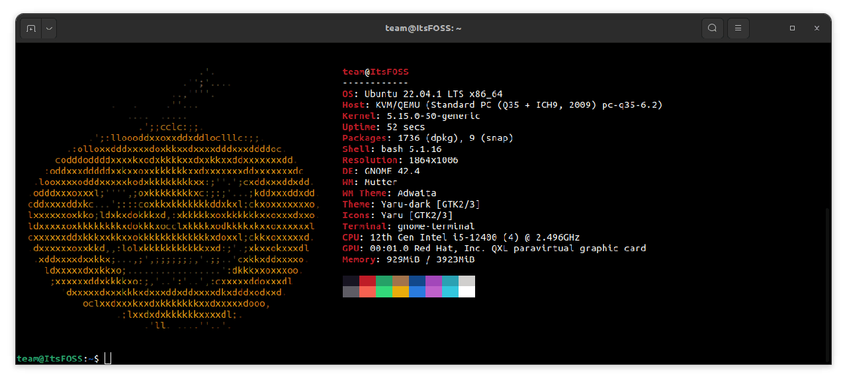This screenshot has width=847, height=382.
Task: Click the vertical scrollbar on right edge
Action: (827, 284)
